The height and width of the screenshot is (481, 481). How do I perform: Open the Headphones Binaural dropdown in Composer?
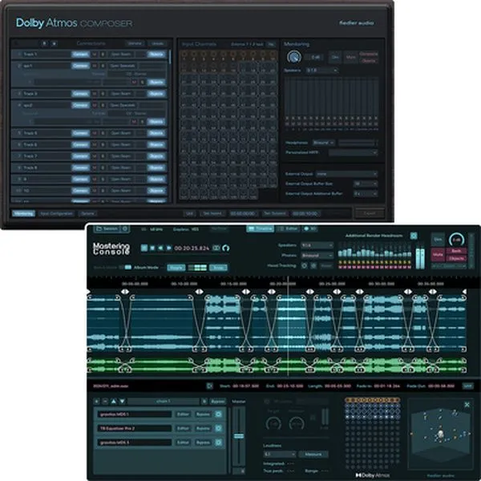[323, 143]
